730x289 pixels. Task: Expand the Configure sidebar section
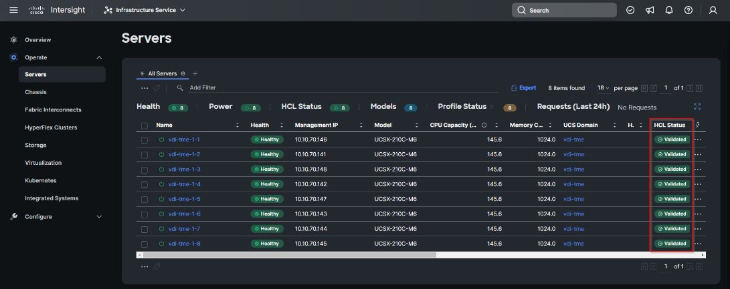click(x=99, y=216)
